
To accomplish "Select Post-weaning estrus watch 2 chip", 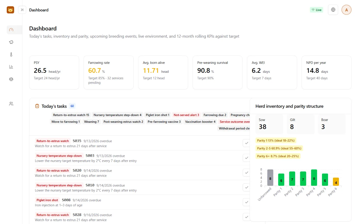I will click(123, 122).
